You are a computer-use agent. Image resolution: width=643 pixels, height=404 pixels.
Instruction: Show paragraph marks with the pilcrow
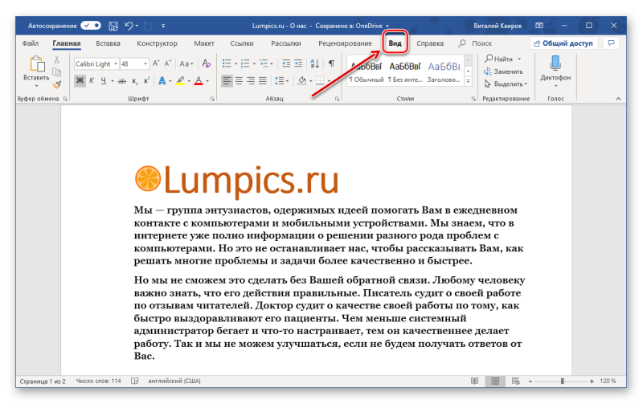click(x=331, y=63)
